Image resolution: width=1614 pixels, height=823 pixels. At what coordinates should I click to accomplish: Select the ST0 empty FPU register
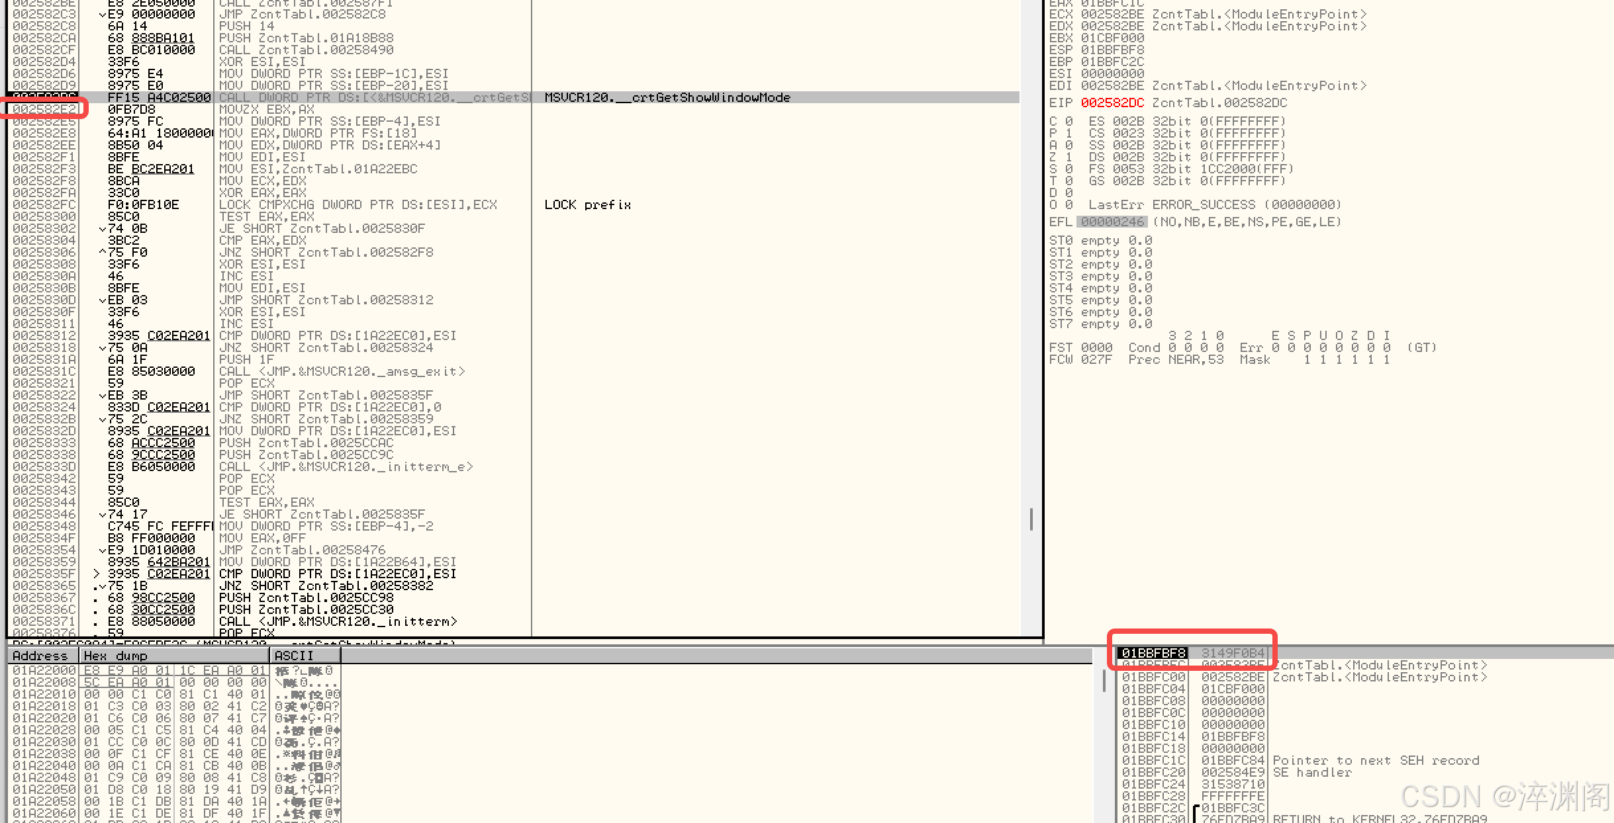tap(1100, 240)
